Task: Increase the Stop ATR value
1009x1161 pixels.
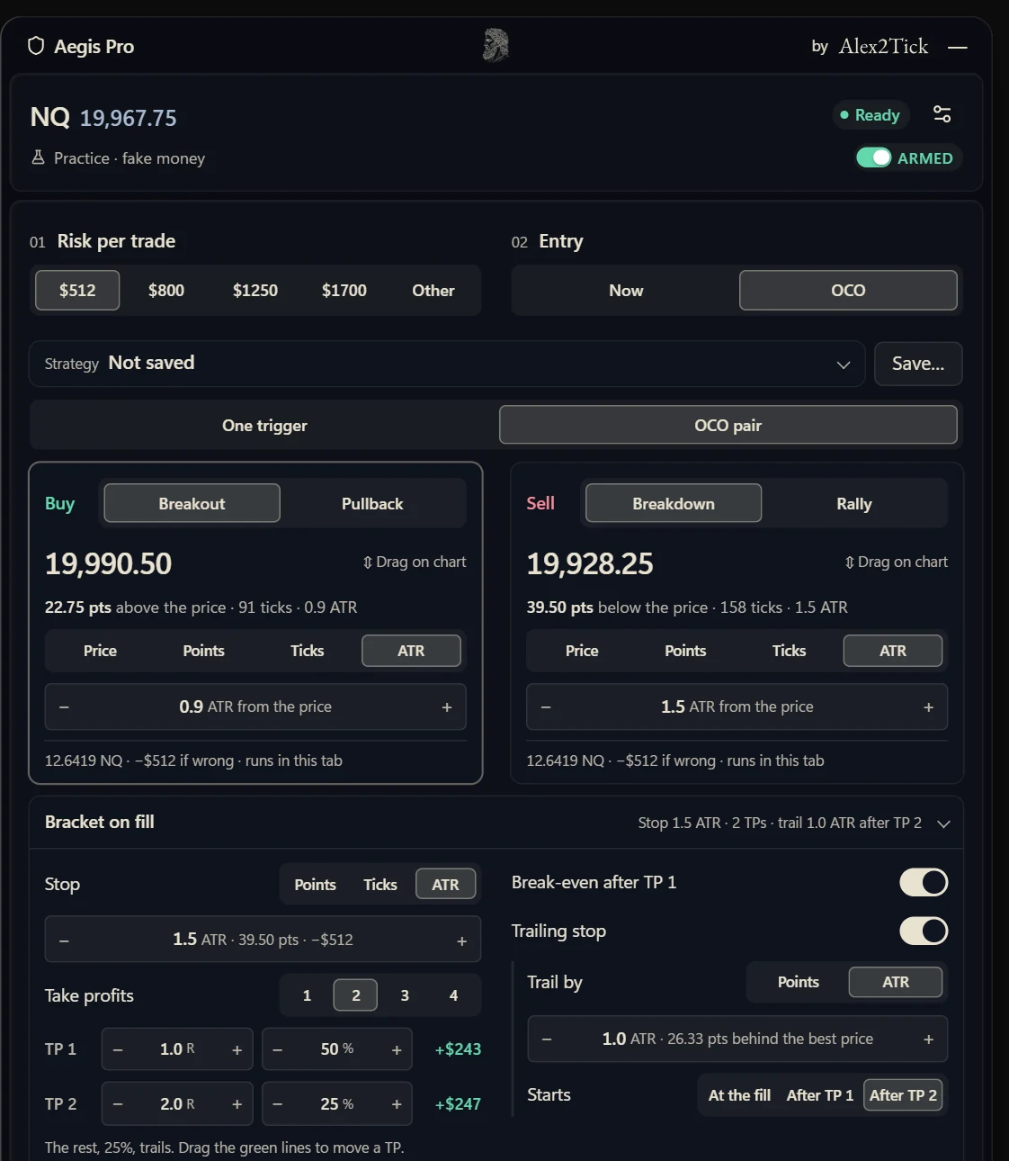Action: [x=462, y=940]
